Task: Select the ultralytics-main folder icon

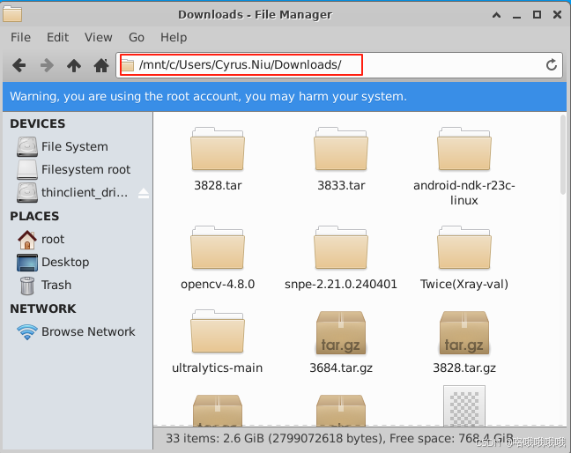Action: (218, 331)
